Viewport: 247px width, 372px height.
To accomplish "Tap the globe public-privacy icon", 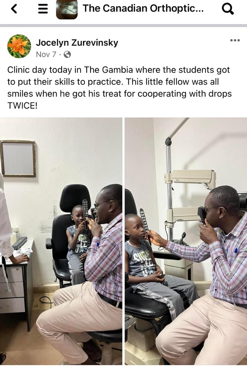I will [68, 54].
